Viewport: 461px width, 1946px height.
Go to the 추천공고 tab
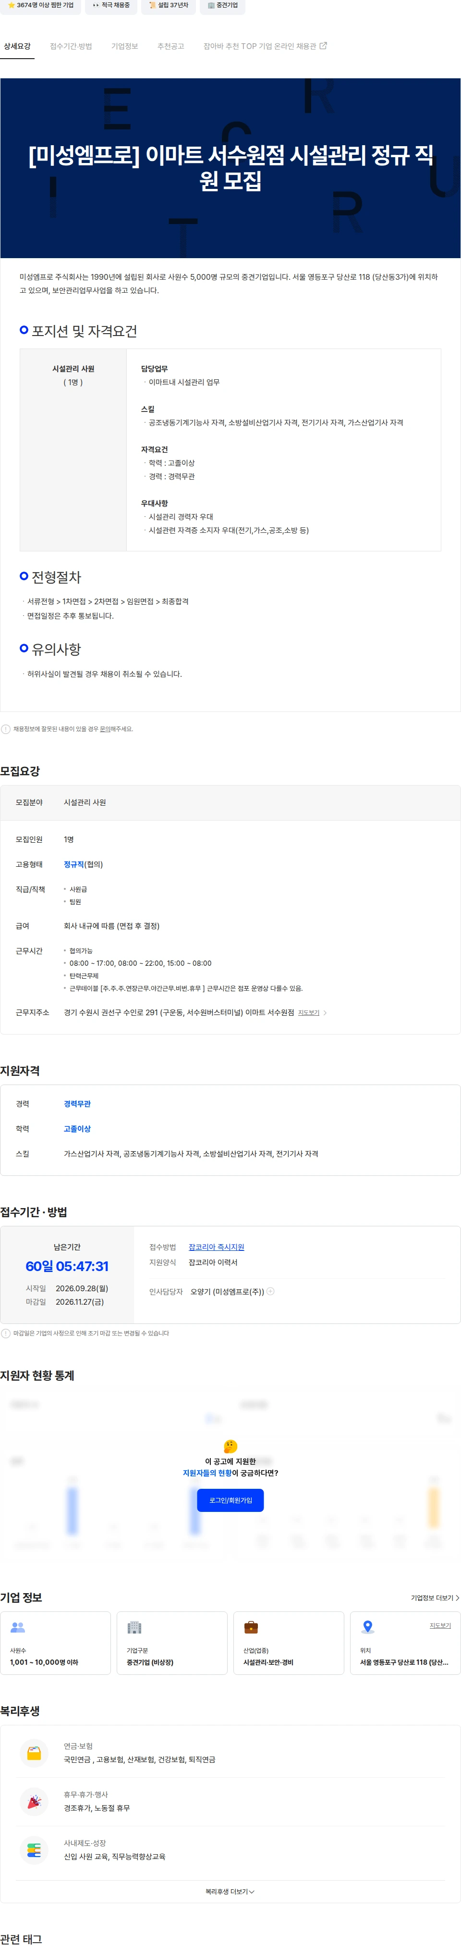point(170,46)
